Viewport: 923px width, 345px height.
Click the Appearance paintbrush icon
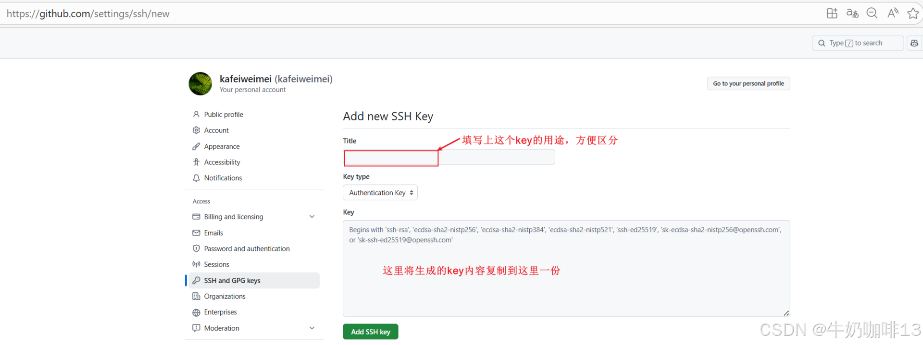coord(196,147)
